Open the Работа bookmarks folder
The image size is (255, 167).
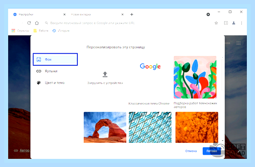coord(41,31)
